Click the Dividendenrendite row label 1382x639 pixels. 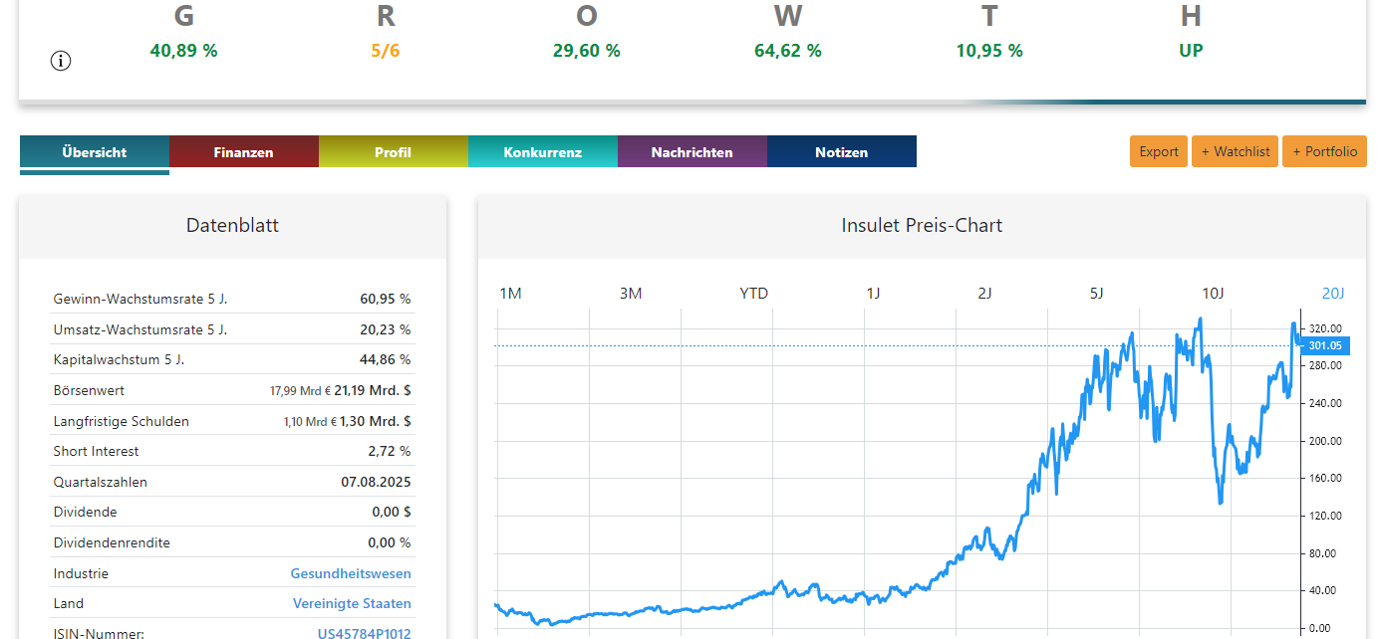(x=112, y=542)
